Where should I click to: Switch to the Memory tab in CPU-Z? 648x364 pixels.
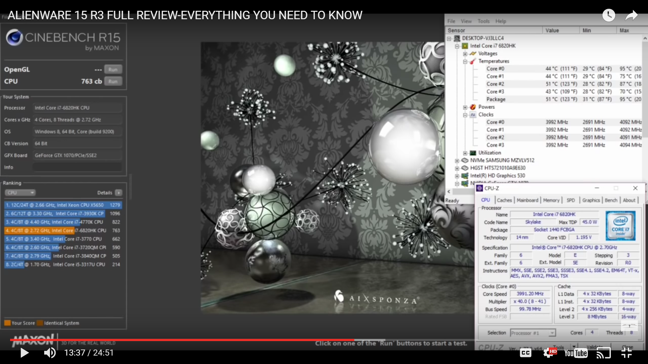click(551, 200)
